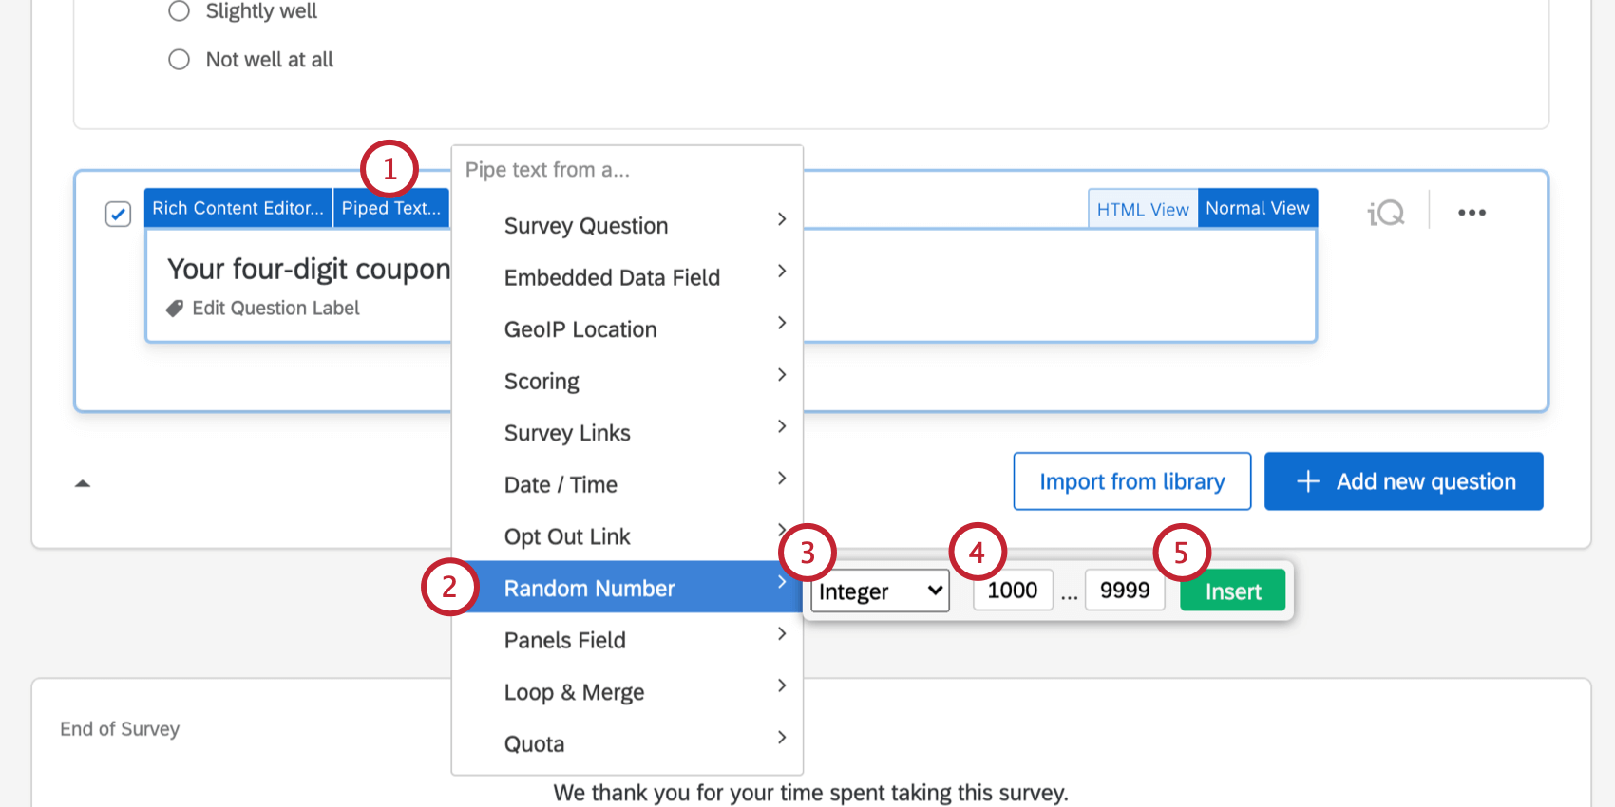1615x807 pixels.
Task: Uncheck the question selection checkbox
Action: pyautogui.click(x=118, y=214)
